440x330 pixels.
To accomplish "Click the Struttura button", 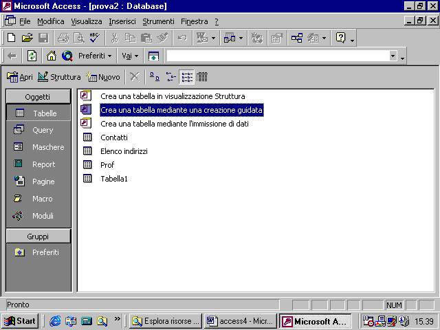I will tap(59, 76).
